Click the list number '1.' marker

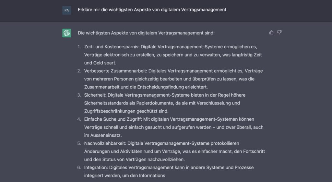pos(79,47)
